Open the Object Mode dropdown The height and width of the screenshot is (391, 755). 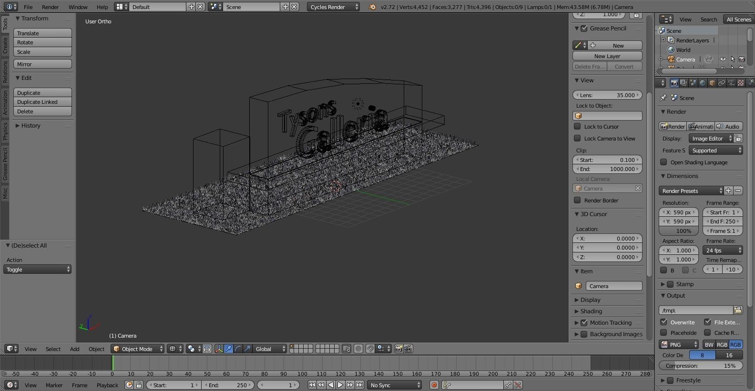tap(138, 349)
